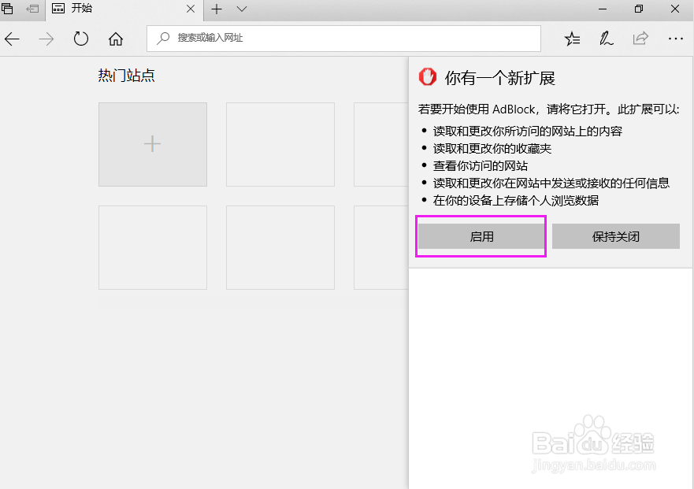Add a top site with plus tile
Screen dimensions: 694x489
pyautogui.click(x=153, y=144)
